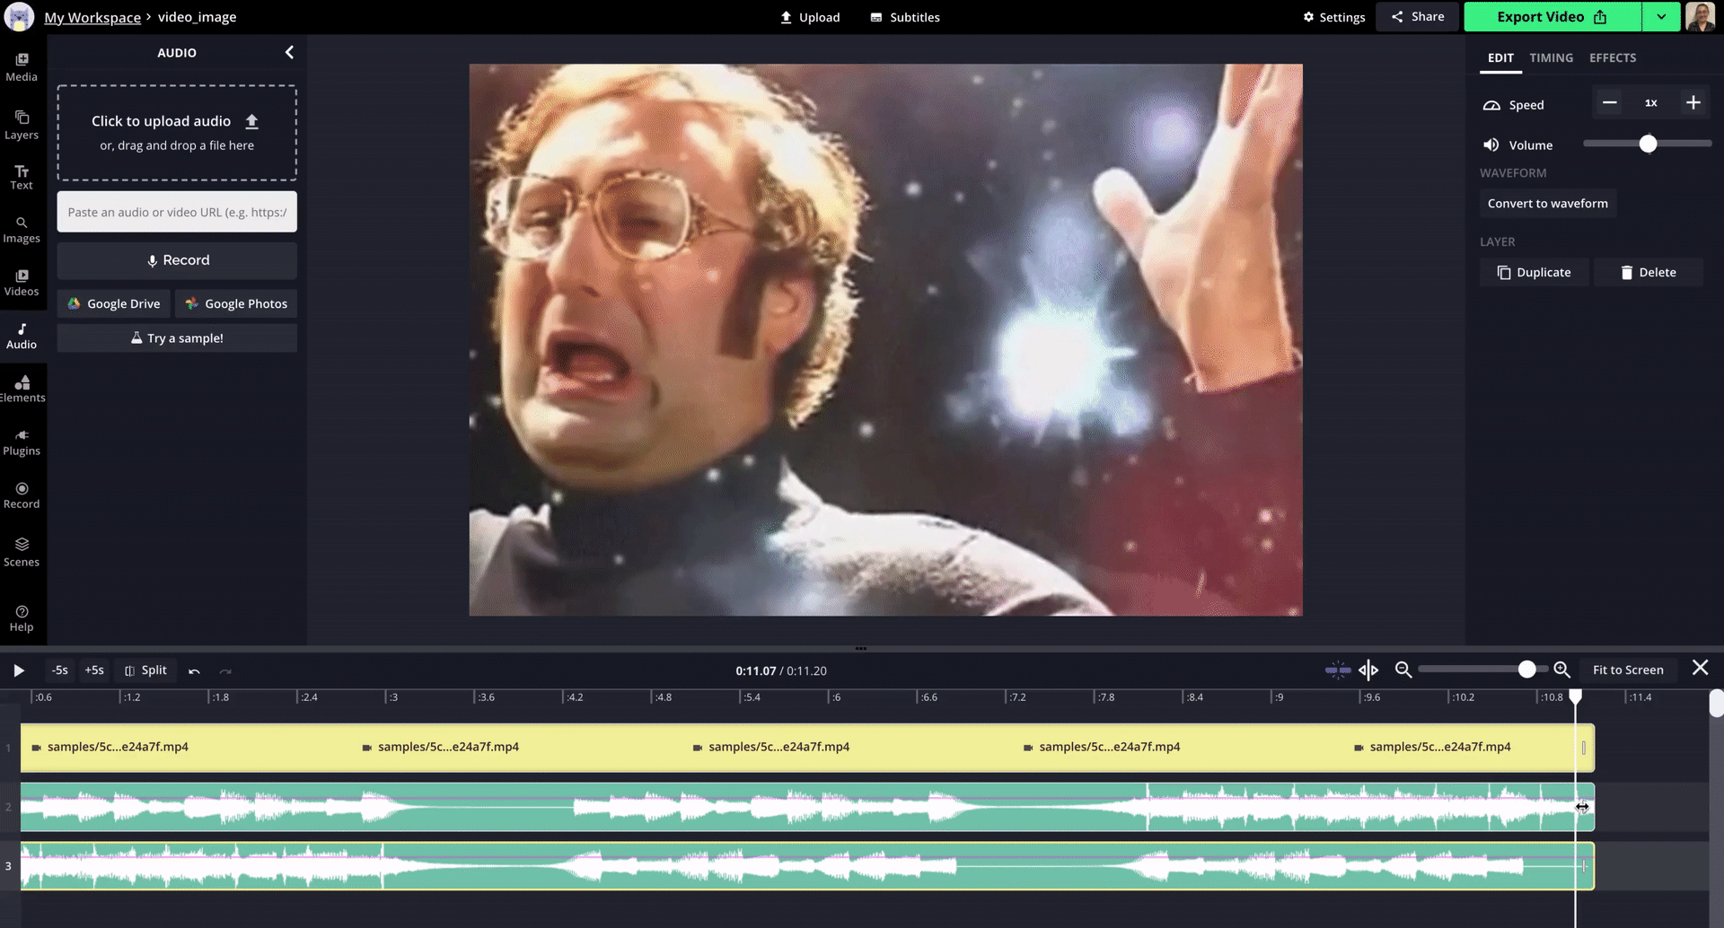Collapse the Audio panel with chevron
Viewport: 1724px width, 928px height.
coord(289,52)
